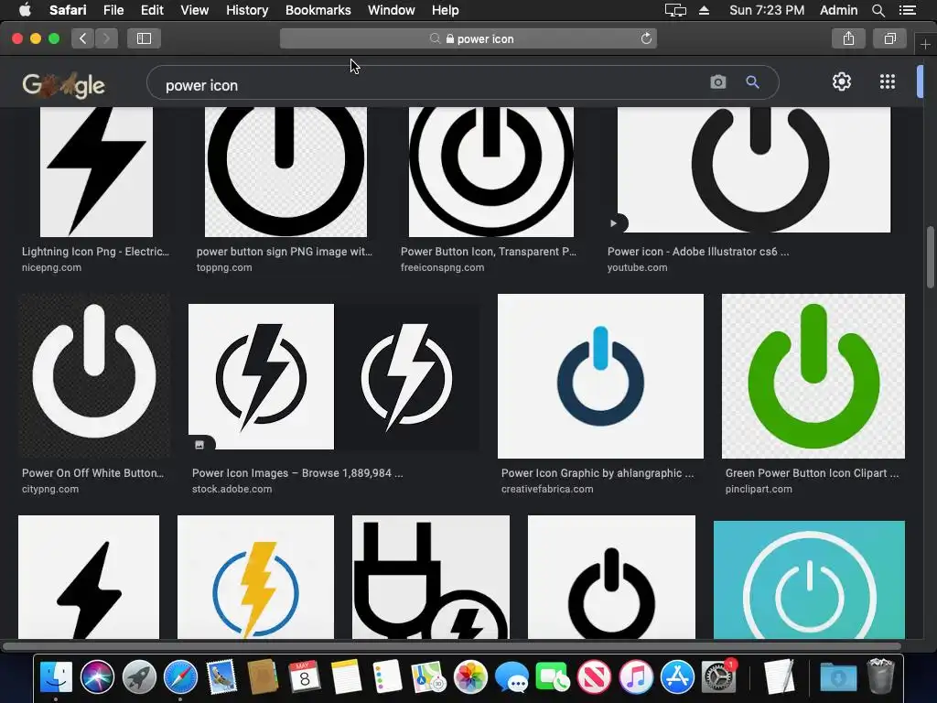Screen dimensions: 937x703
Task: Click the youtube.com source link
Action: pos(637,267)
